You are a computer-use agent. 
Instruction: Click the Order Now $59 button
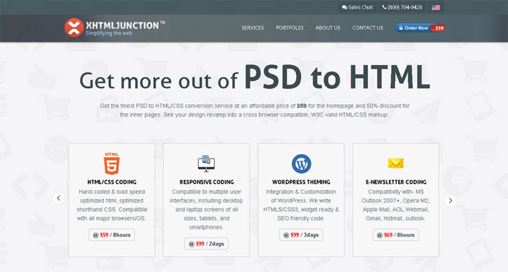point(420,27)
